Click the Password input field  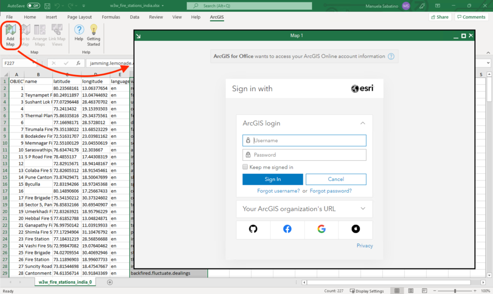(x=304, y=155)
